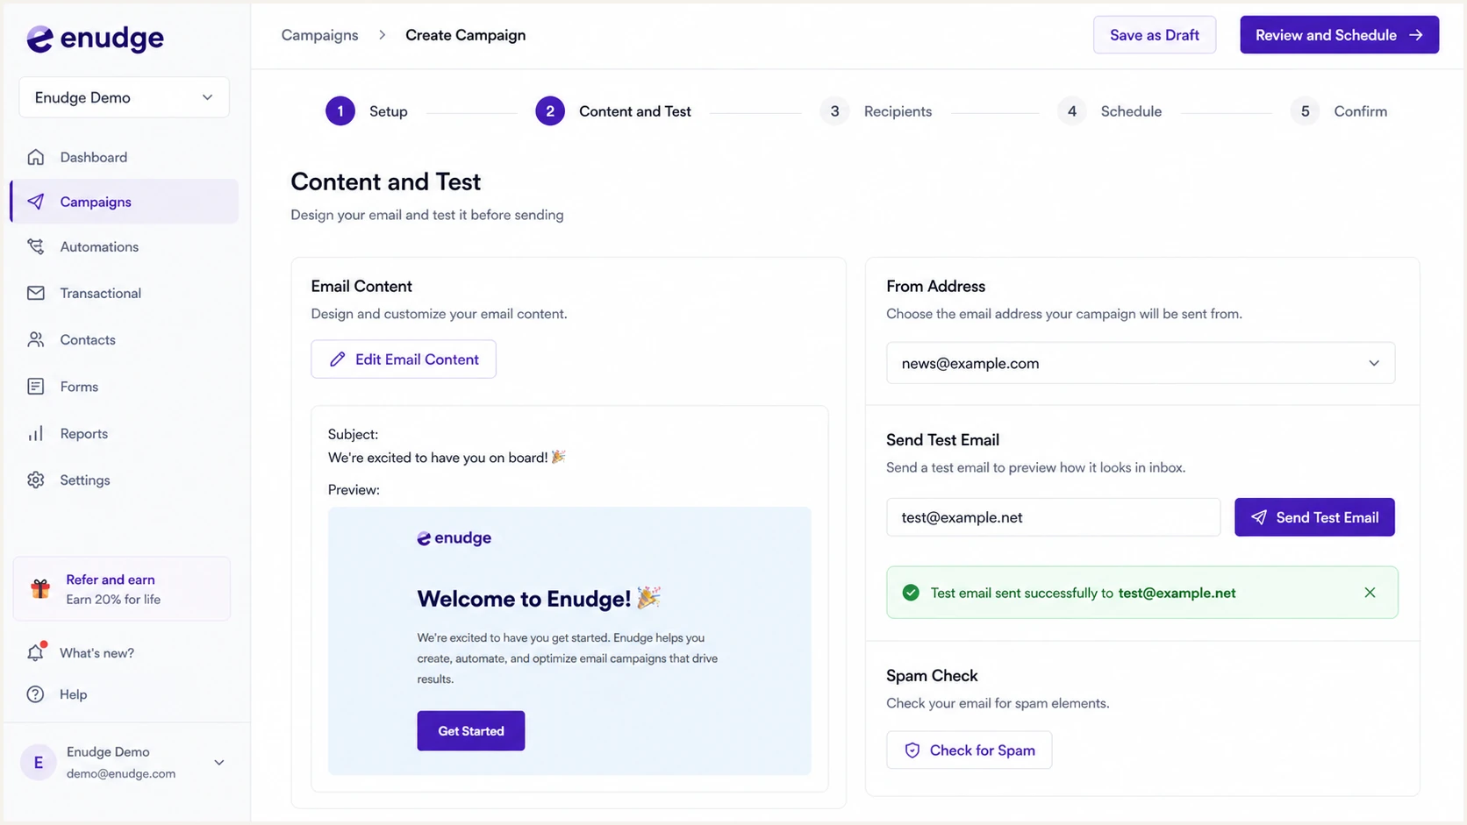Open Settings via the gear icon
1467x825 pixels.
click(x=36, y=480)
